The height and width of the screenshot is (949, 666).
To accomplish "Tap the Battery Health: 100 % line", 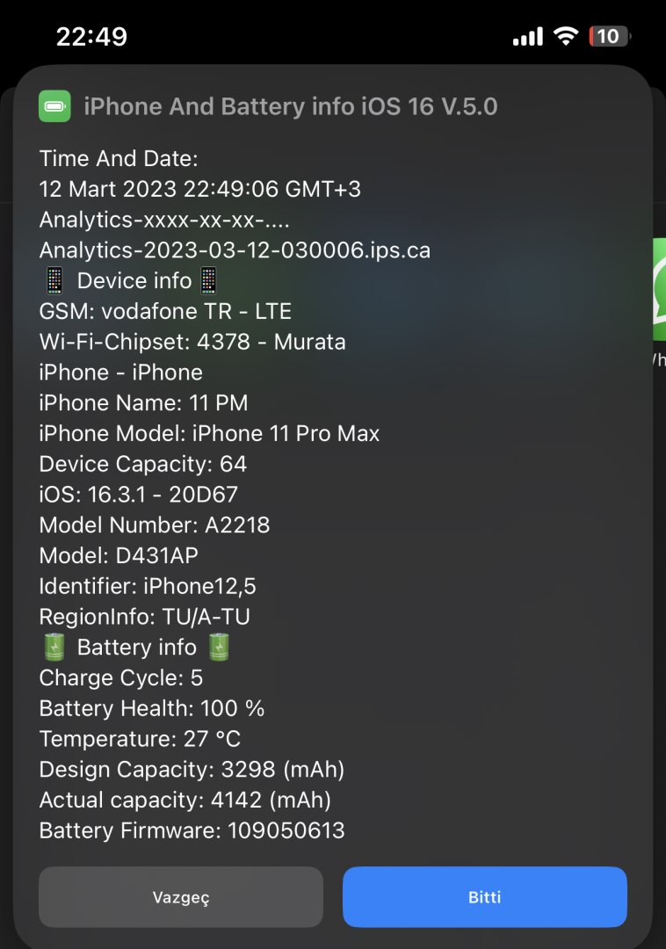I will [152, 708].
